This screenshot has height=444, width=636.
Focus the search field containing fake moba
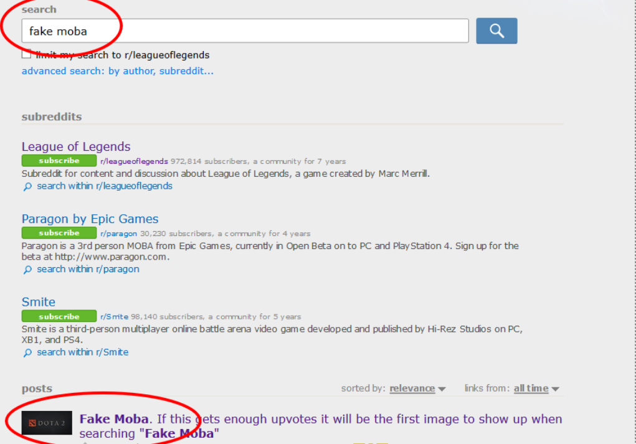tap(245, 31)
